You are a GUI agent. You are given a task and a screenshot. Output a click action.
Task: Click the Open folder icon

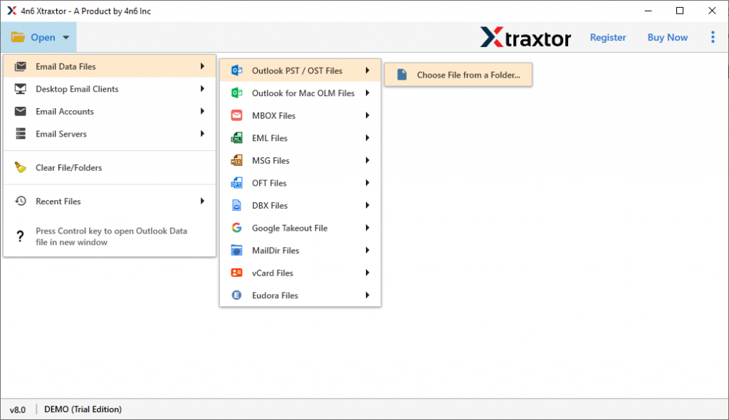pyautogui.click(x=18, y=37)
